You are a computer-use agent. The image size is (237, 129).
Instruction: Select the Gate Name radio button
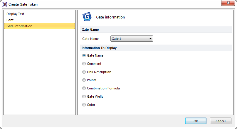(84, 55)
